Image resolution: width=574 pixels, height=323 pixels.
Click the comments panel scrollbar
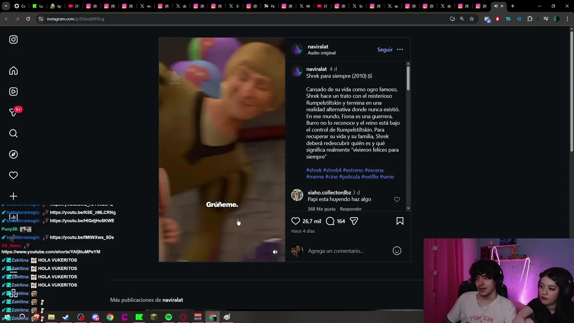408,79
